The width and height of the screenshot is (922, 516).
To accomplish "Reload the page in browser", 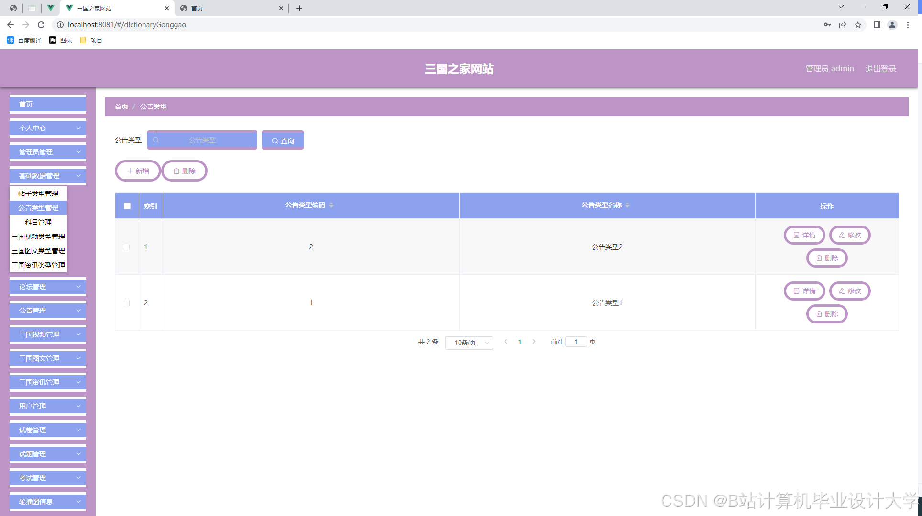I will click(x=41, y=25).
